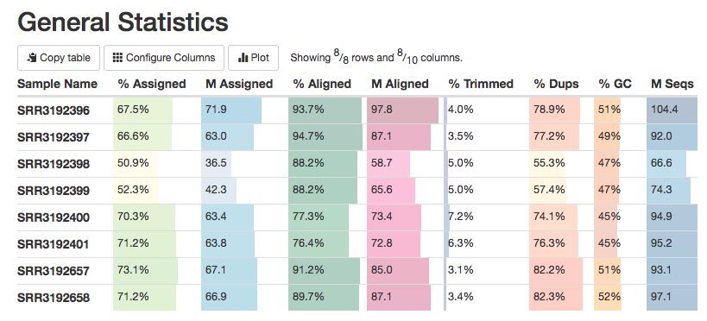
Task: Sort by the Sample Name column header
Action: tap(57, 84)
